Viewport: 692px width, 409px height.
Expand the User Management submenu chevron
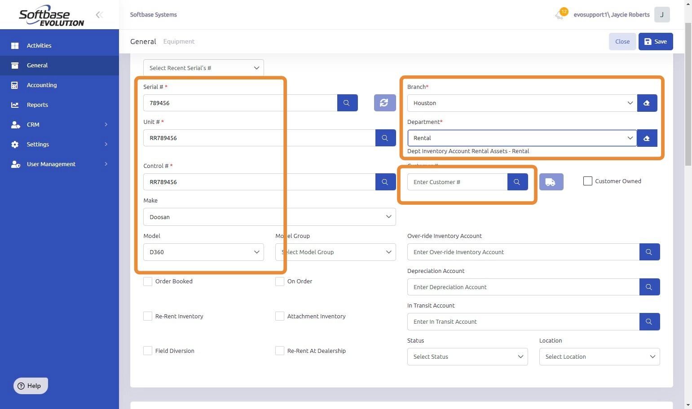(x=106, y=164)
